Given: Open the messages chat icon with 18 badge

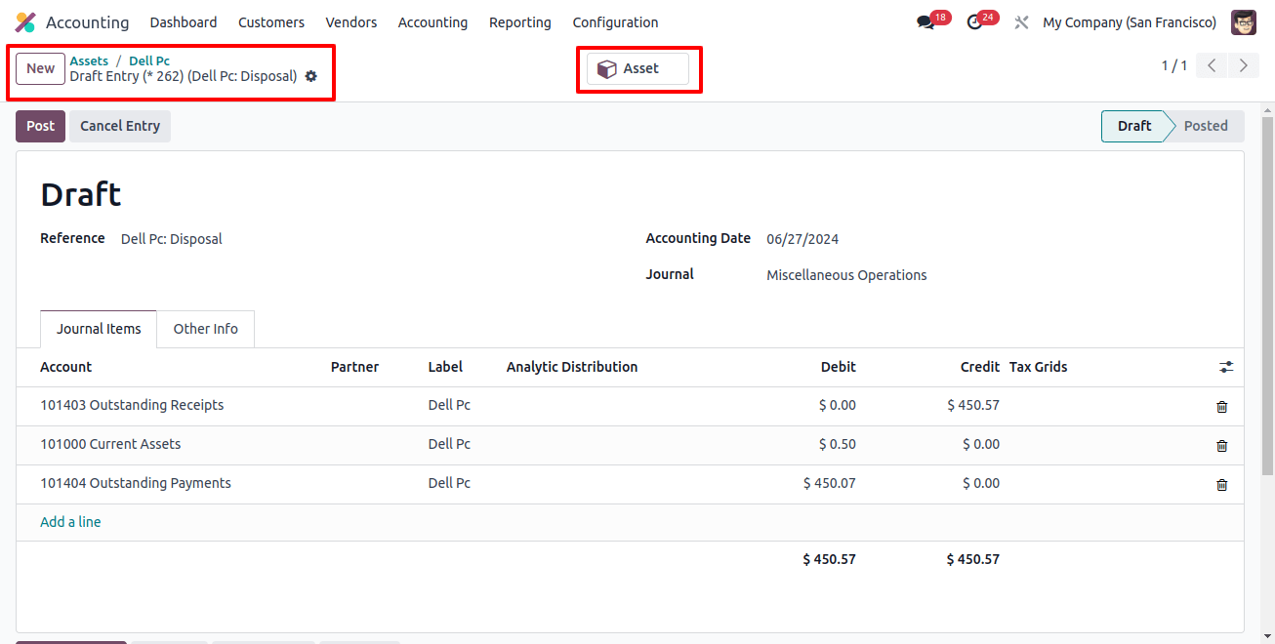Looking at the screenshot, I should [925, 22].
